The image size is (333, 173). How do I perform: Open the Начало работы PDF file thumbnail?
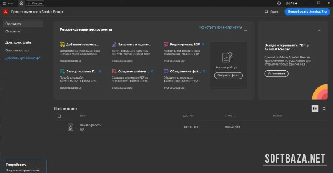(x=70, y=127)
